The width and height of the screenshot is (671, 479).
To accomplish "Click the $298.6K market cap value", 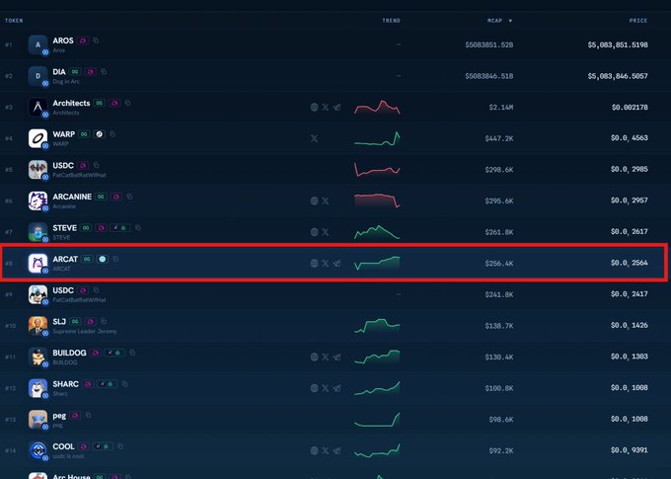I will (499, 170).
